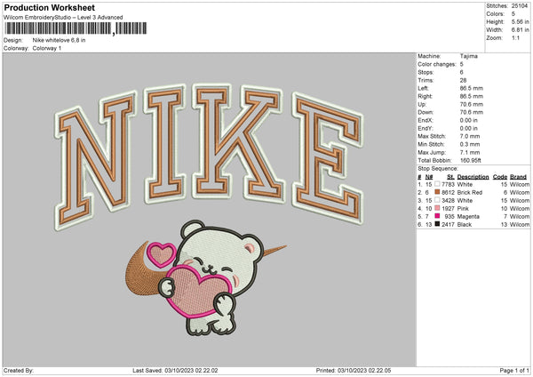
Task: Click the 'Colorway 1' value
Action: 47,48
